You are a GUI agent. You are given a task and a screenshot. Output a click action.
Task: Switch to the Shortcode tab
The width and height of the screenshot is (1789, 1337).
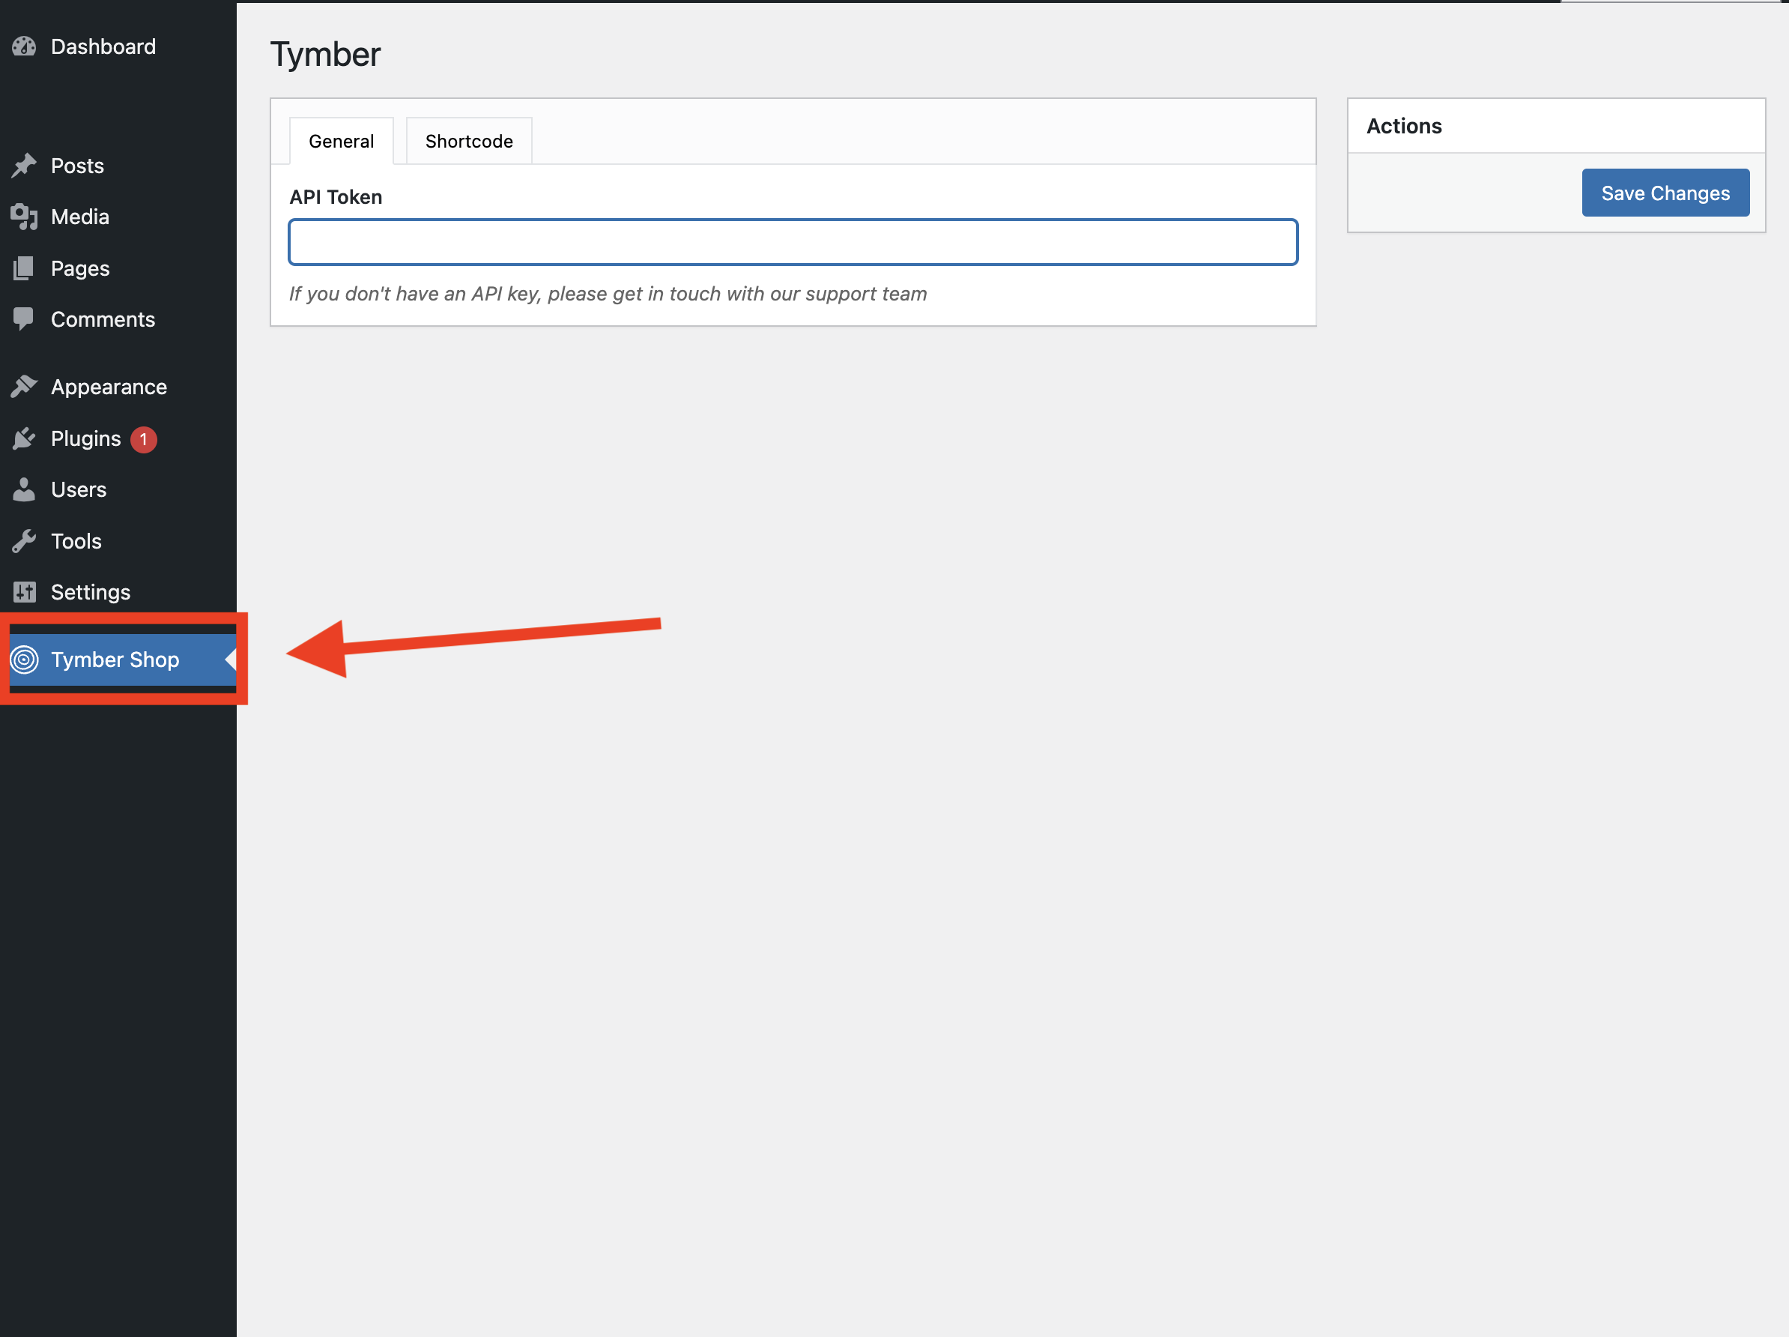coord(469,142)
